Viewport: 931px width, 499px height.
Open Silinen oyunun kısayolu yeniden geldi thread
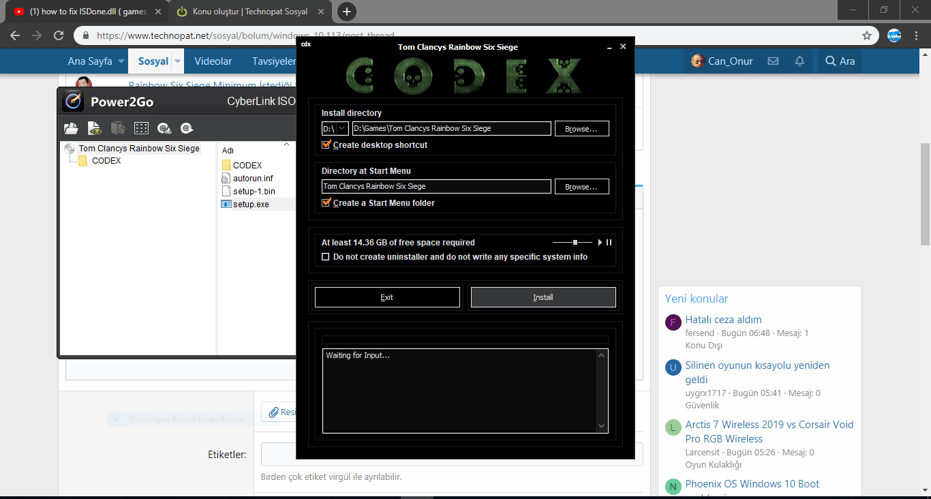758,372
